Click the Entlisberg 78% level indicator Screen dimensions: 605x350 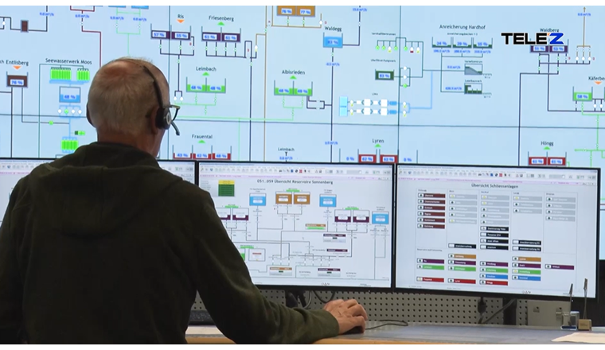(x=17, y=80)
